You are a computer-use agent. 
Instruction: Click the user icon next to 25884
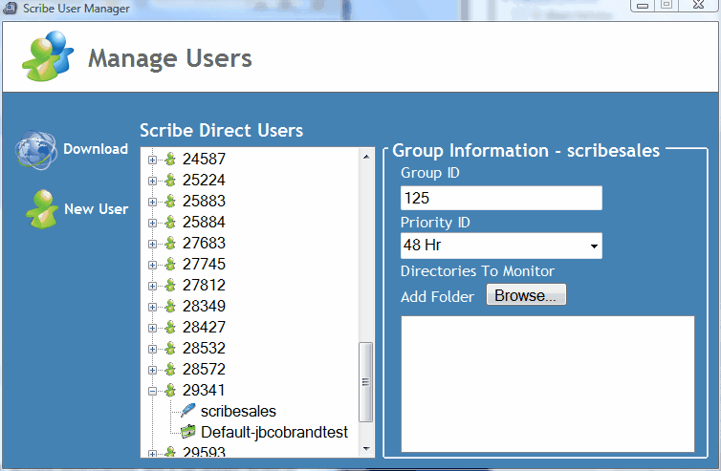(170, 223)
